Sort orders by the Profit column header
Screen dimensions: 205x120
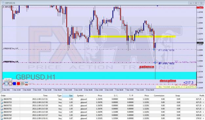(202, 96)
